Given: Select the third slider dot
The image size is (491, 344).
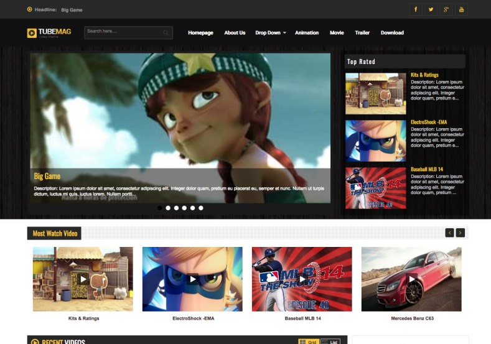Looking at the screenshot, I should point(176,208).
